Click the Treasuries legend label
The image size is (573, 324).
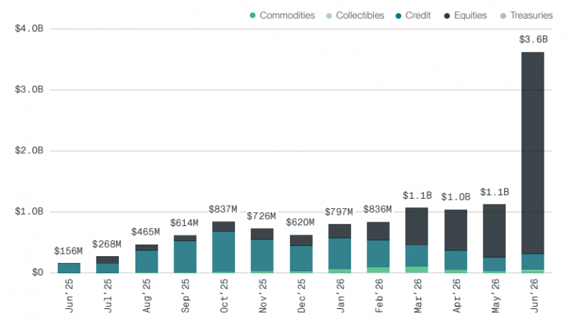click(531, 15)
